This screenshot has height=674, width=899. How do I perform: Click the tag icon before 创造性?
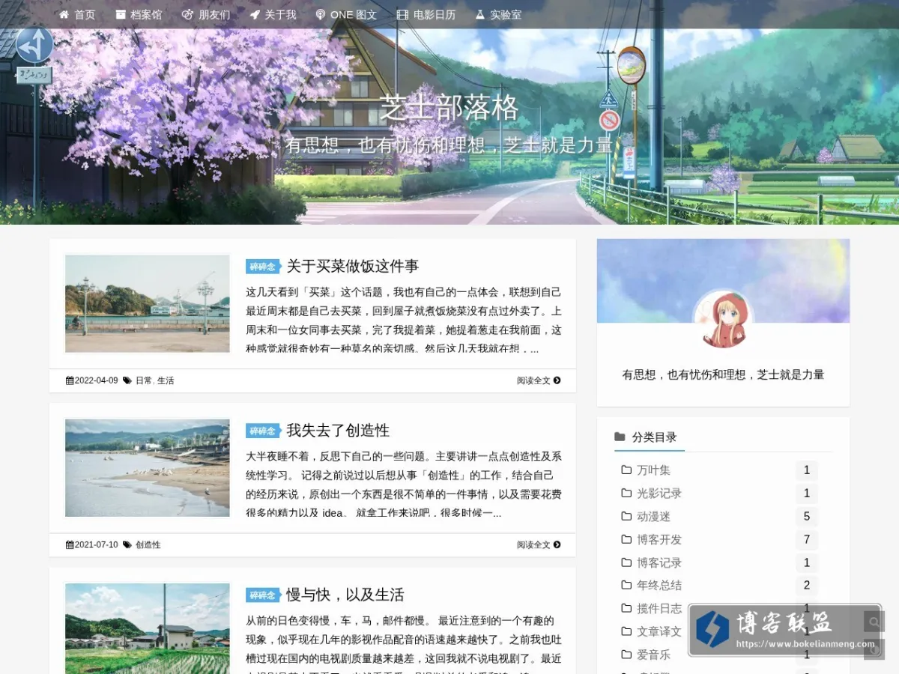pyautogui.click(x=127, y=545)
